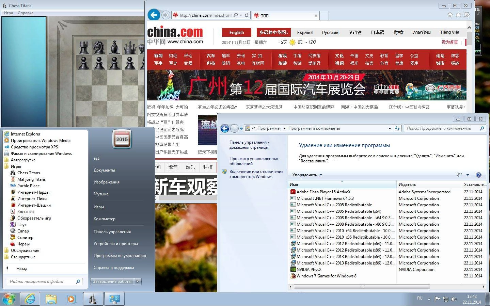
Task: Open the Справка menu in Chess Titans
Action: pyautogui.click(x=26, y=13)
